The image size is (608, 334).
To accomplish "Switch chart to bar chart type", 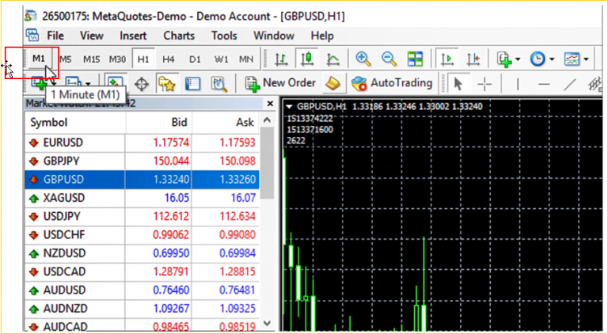I will pos(282,59).
